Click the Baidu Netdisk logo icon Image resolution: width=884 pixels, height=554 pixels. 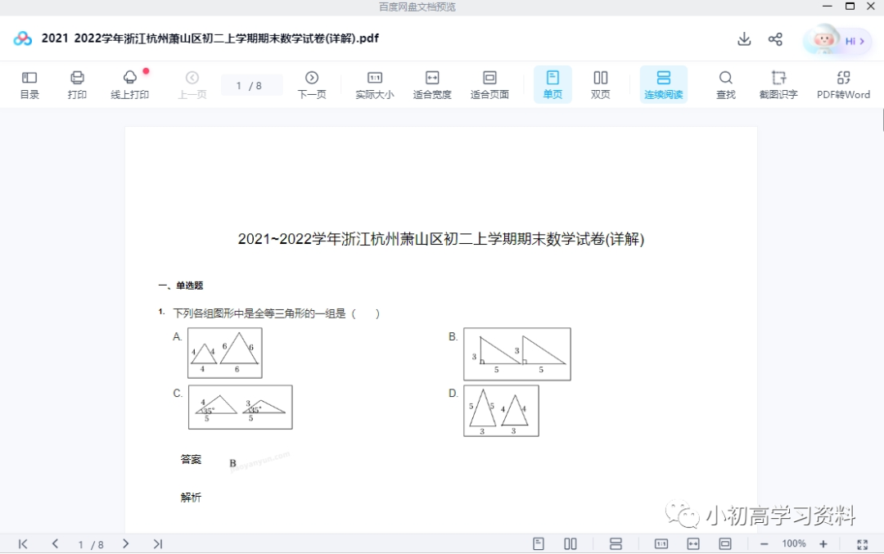point(23,38)
